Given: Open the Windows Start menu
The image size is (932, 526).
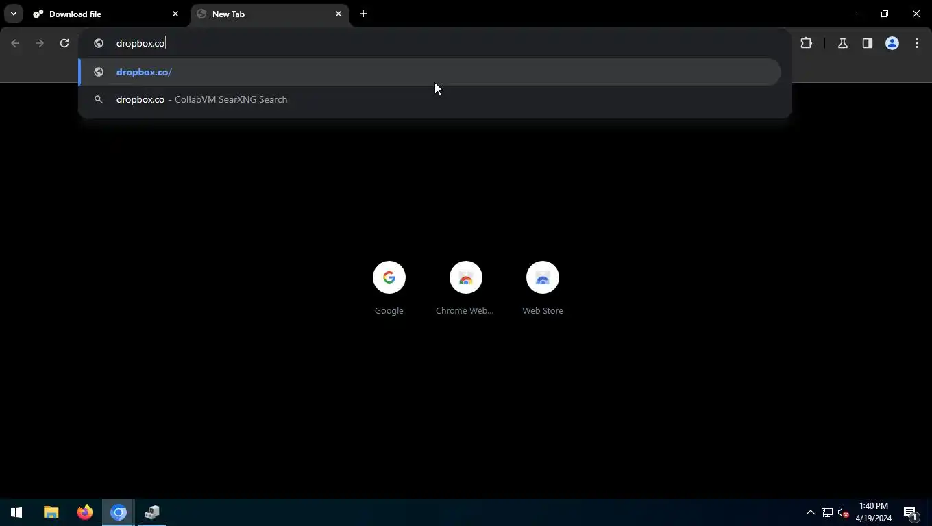Looking at the screenshot, I should point(16,512).
